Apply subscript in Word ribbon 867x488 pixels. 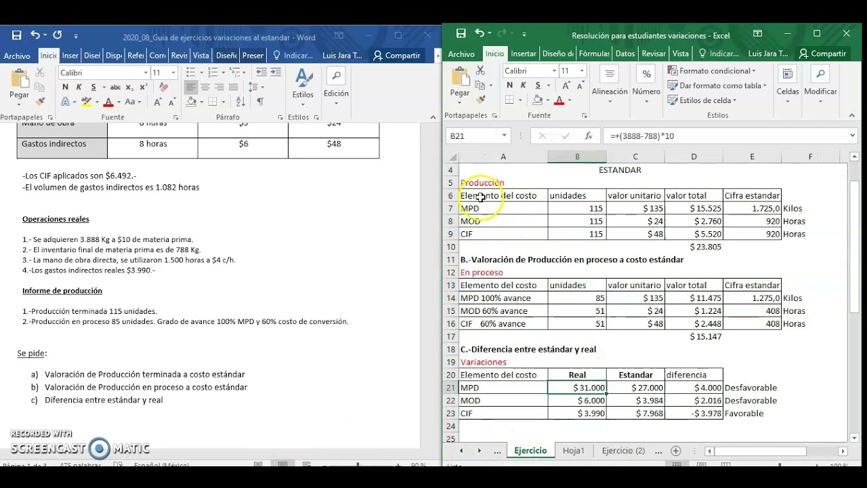pyautogui.click(x=129, y=87)
